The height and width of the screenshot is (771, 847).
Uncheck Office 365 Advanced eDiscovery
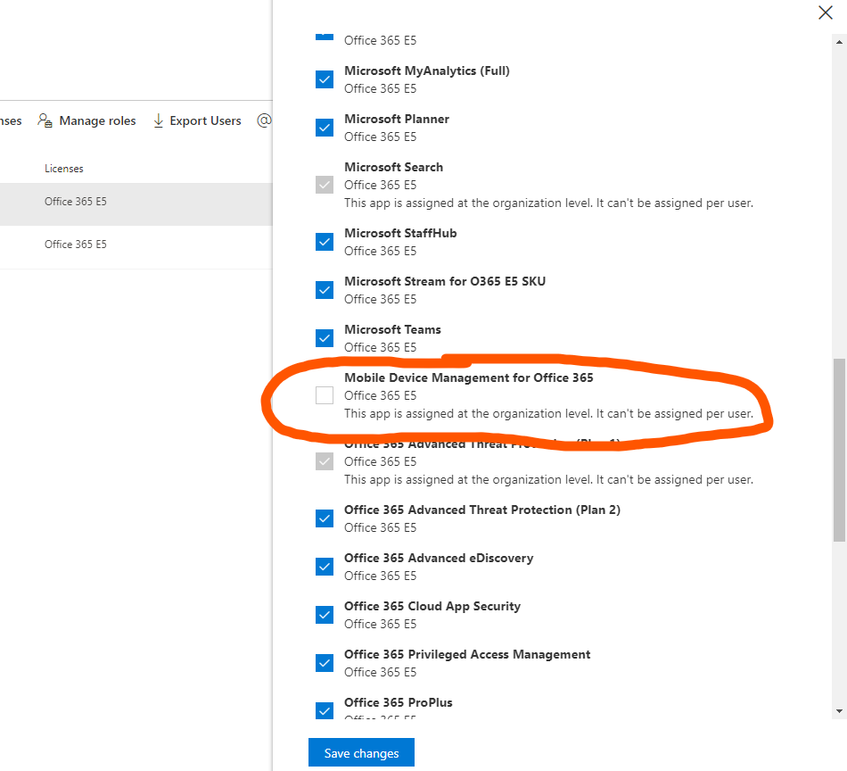click(x=325, y=567)
